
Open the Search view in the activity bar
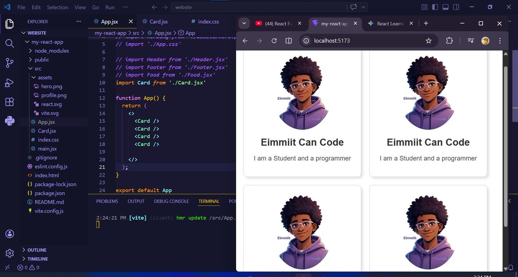tap(9, 43)
